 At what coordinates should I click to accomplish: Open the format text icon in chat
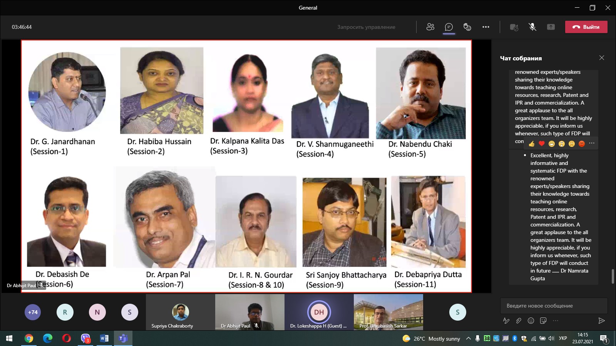[506, 321]
